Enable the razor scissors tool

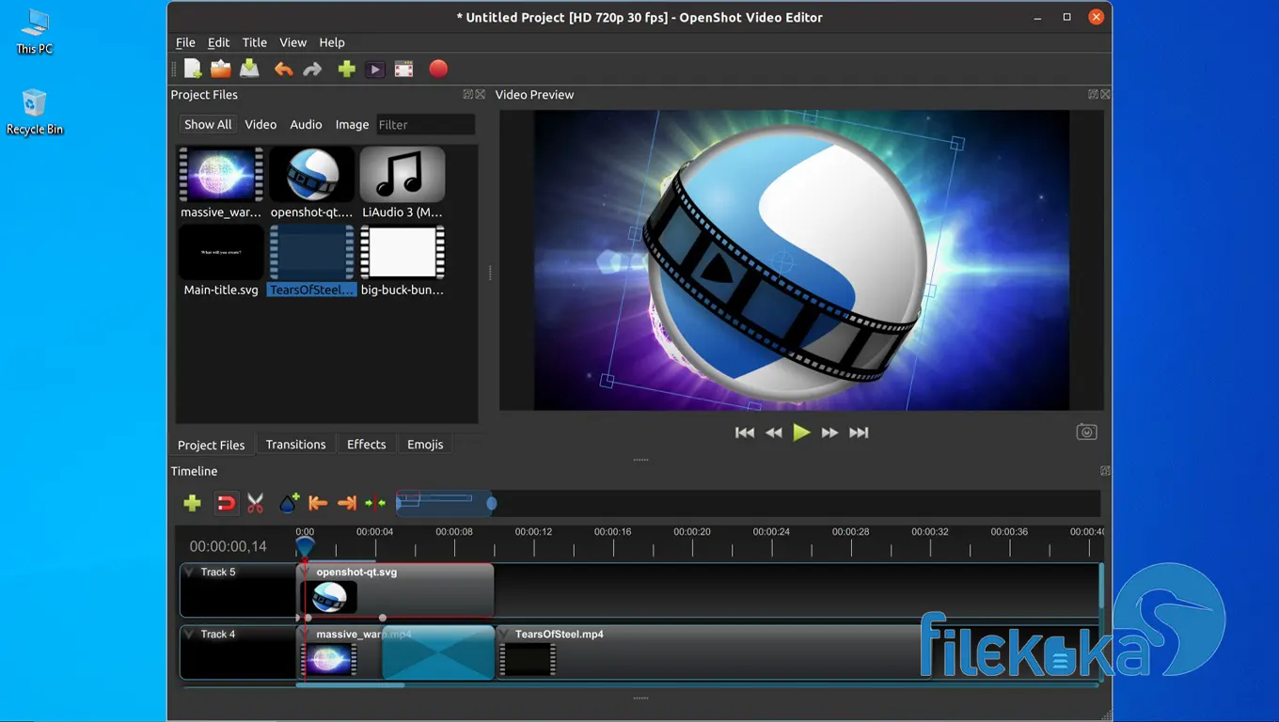(256, 503)
